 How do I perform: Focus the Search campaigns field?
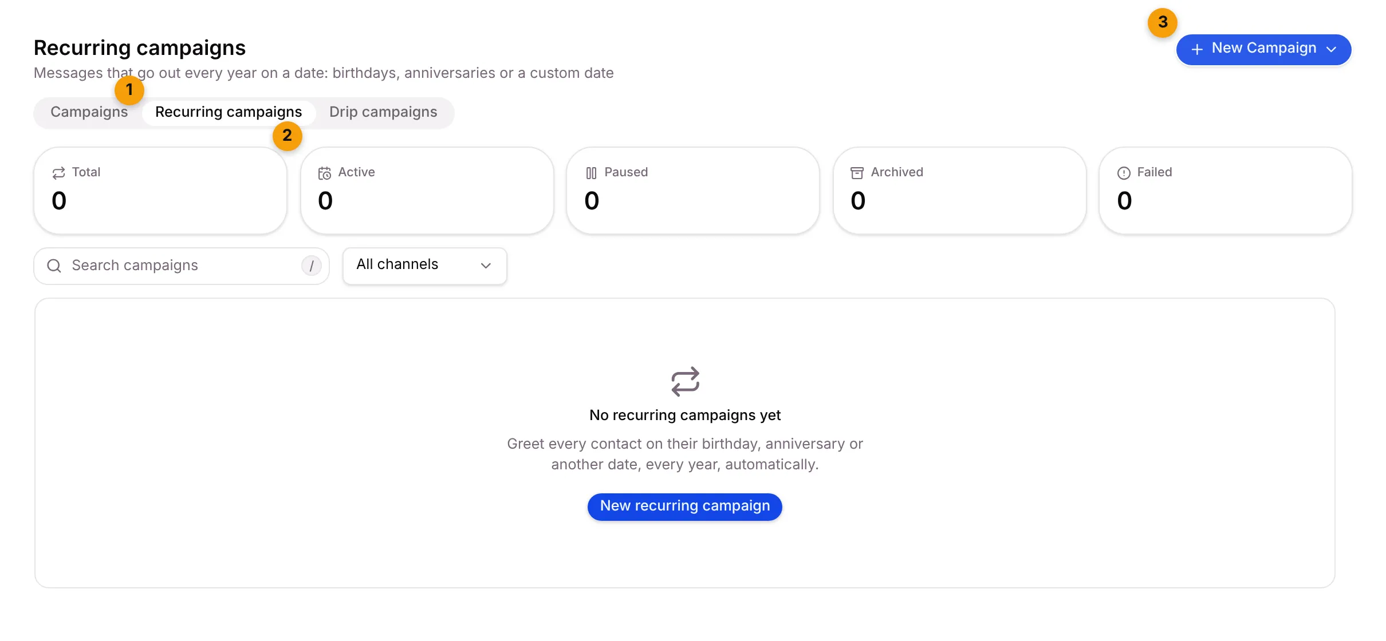point(182,266)
